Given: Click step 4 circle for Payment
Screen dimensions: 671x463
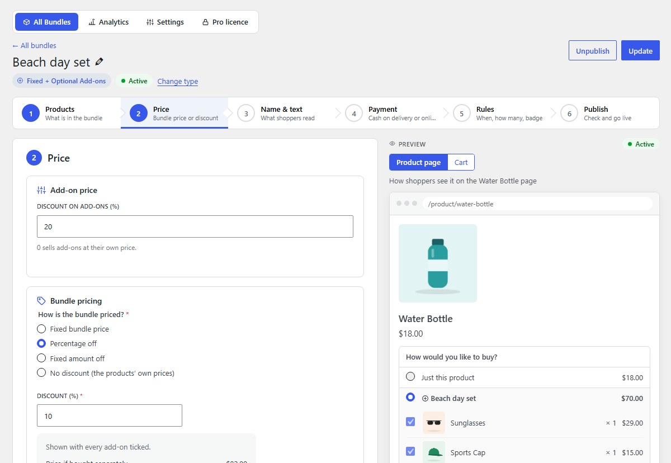Looking at the screenshot, I should [x=354, y=114].
